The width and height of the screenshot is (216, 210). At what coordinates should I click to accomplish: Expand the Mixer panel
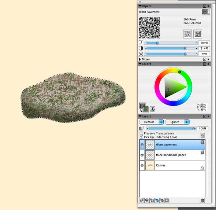click(140, 59)
